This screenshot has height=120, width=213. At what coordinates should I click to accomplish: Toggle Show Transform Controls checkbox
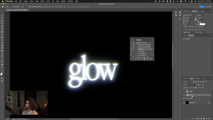point(27,7)
